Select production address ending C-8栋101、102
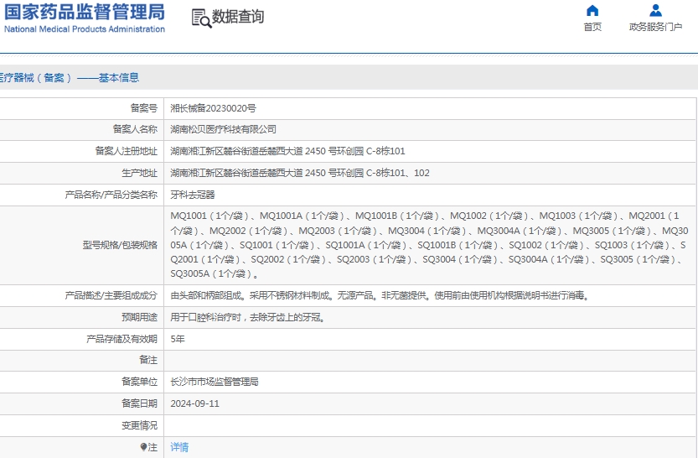 pyautogui.click(x=300, y=173)
